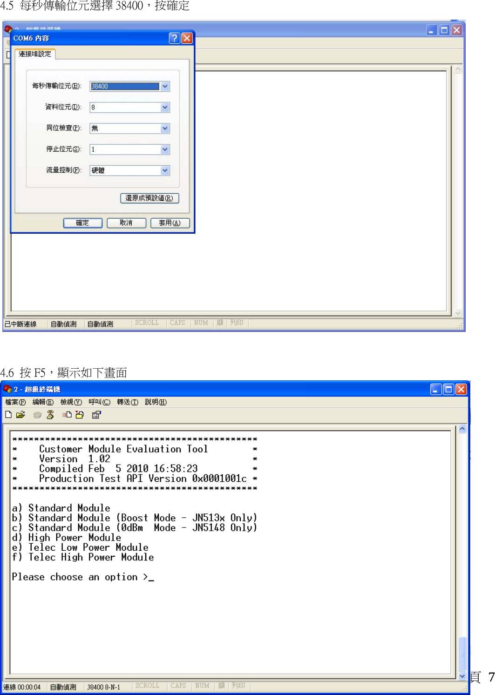
Task: Close the COM6 內容 dialog
Action: tap(187, 38)
